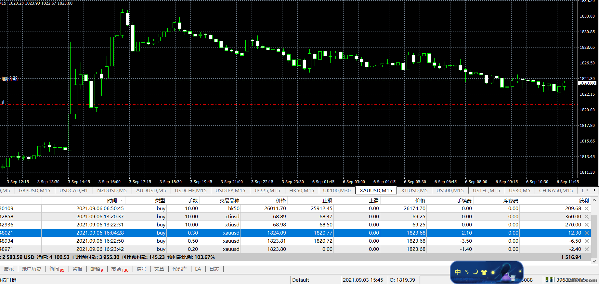This screenshot has height=284, width=599.
Task: Click the 中 Chinese input mode icon
Action: pyautogui.click(x=458, y=272)
